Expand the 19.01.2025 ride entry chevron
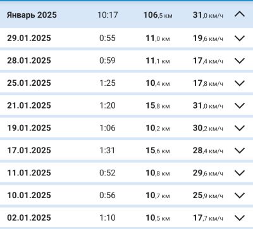 240,128
